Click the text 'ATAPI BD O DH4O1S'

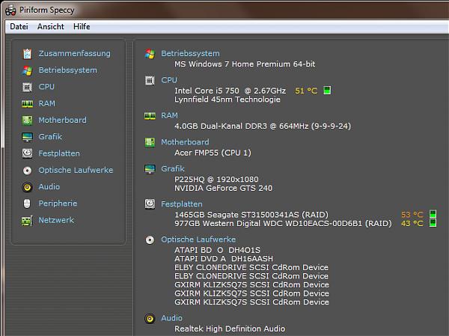217,251
